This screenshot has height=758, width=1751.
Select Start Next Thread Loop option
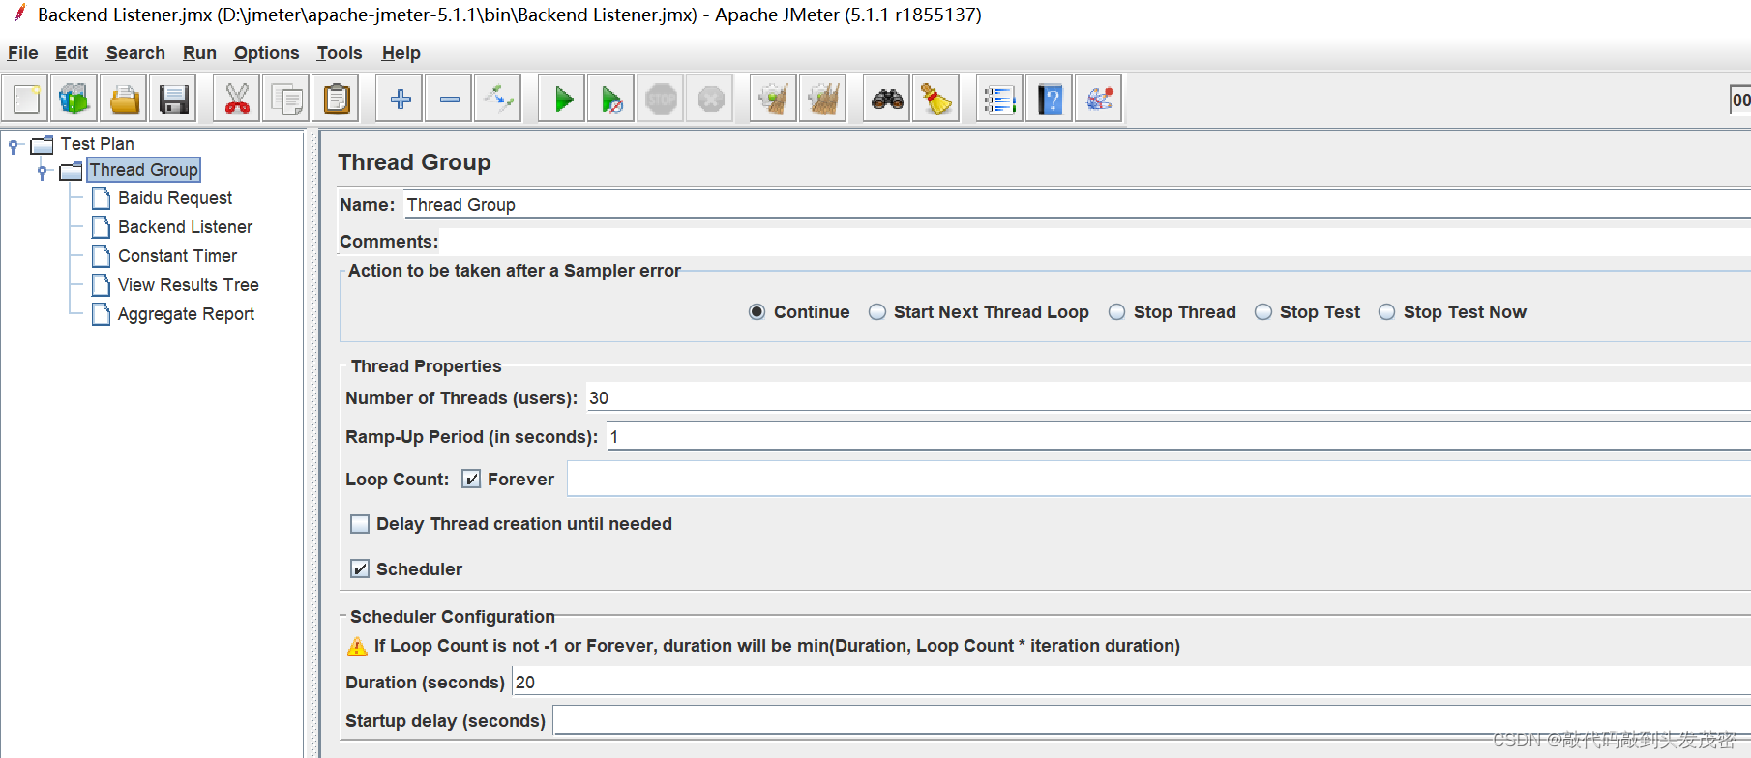(x=877, y=312)
